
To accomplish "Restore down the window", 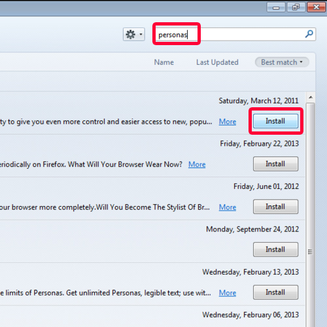I will (296, 7).
